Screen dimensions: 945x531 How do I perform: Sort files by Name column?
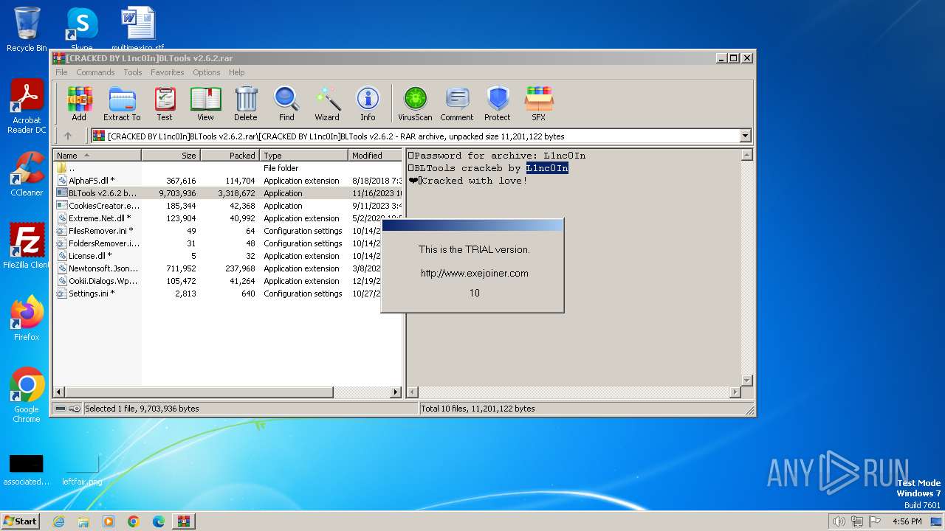point(97,156)
